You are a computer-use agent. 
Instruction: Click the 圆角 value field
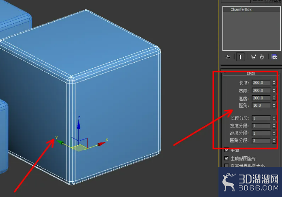(x=261, y=105)
